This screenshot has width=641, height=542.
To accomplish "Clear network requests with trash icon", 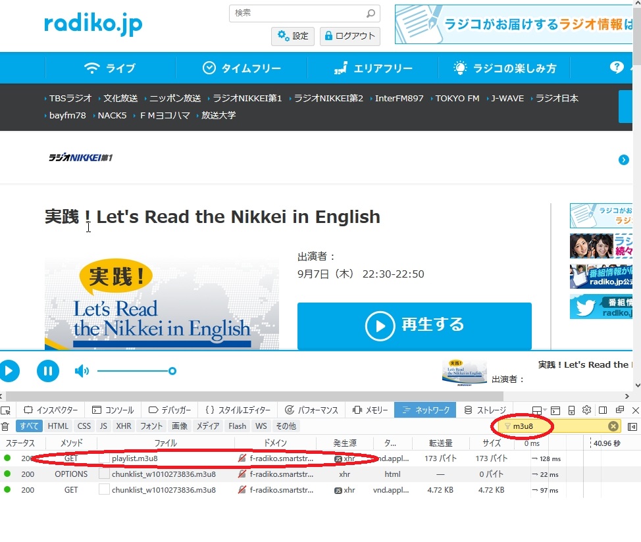I will pos(5,426).
